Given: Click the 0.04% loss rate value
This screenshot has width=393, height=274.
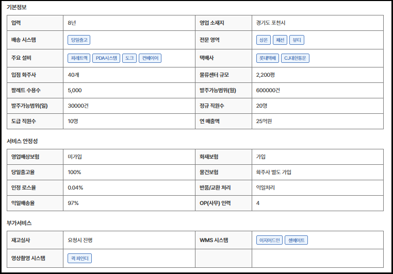Looking at the screenshot, I should [x=75, y=187].
